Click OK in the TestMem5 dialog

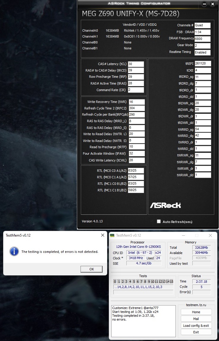(91, 269)
